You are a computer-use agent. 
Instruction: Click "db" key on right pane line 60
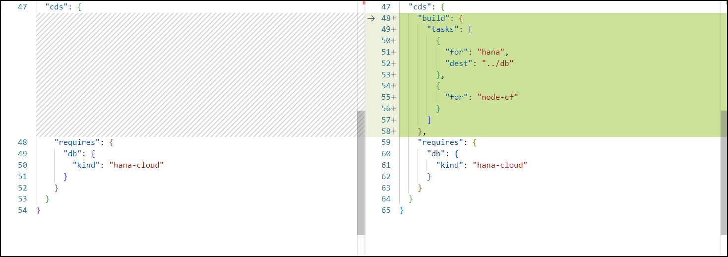[436, 154]
